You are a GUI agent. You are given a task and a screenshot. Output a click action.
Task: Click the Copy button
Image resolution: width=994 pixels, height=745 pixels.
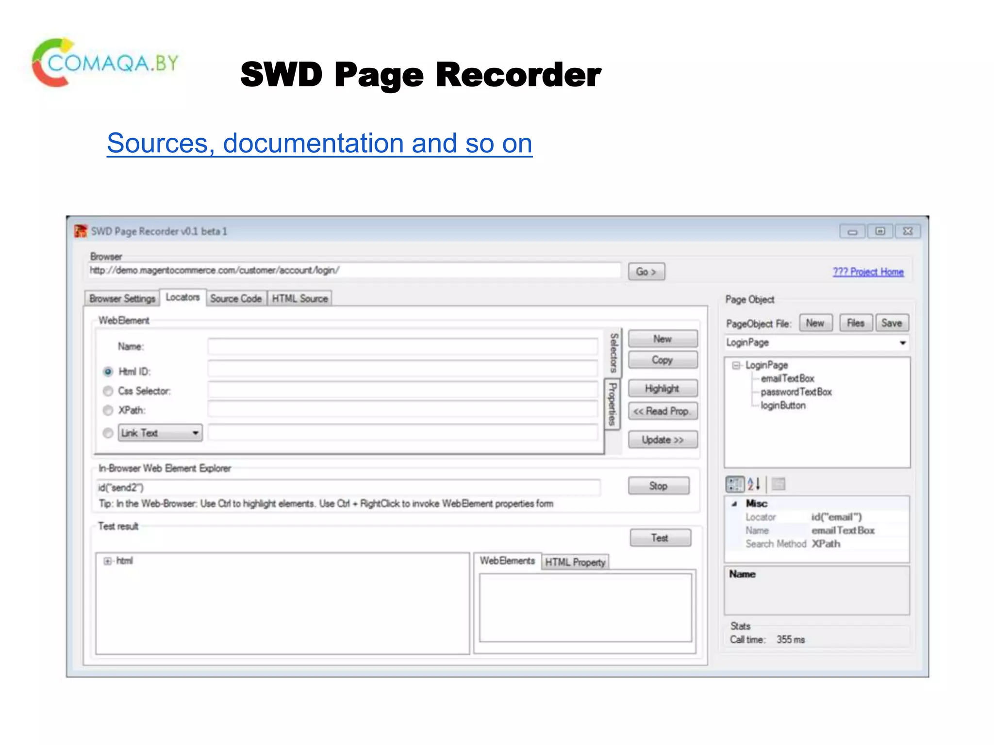tap(663, 360)
